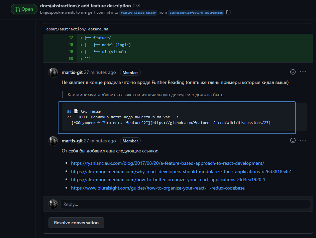Open martis-git username on second comment
This screenshot has width=316, height=238.
click(72, 141)
